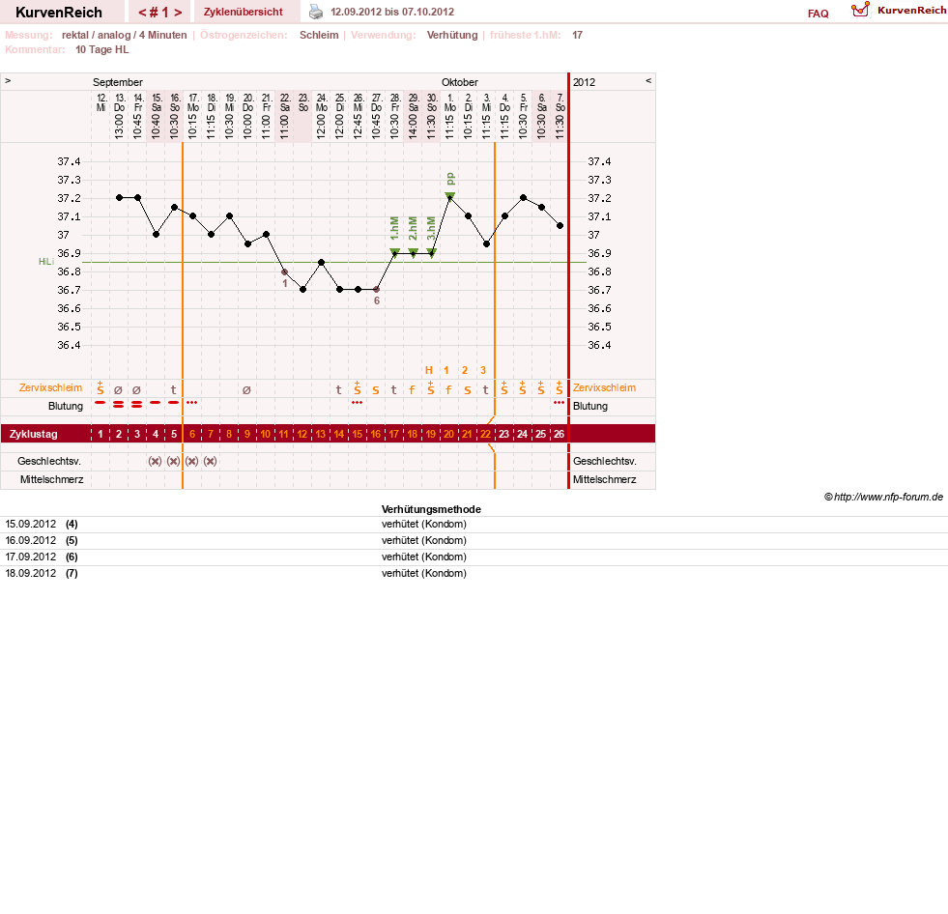Image resolution: width=948 pixels, height=914 pixels.
Task: Click cervical mucus f symbol on day 18
Action: [x=412, y=390]
